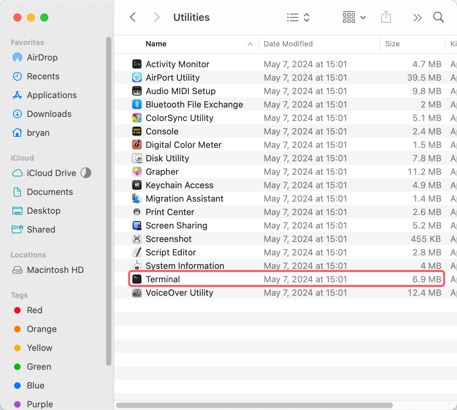This screenshot has height=410, width=457.
Task: Click the Bluetooth File Exchange icon
Action: [137, 105]
